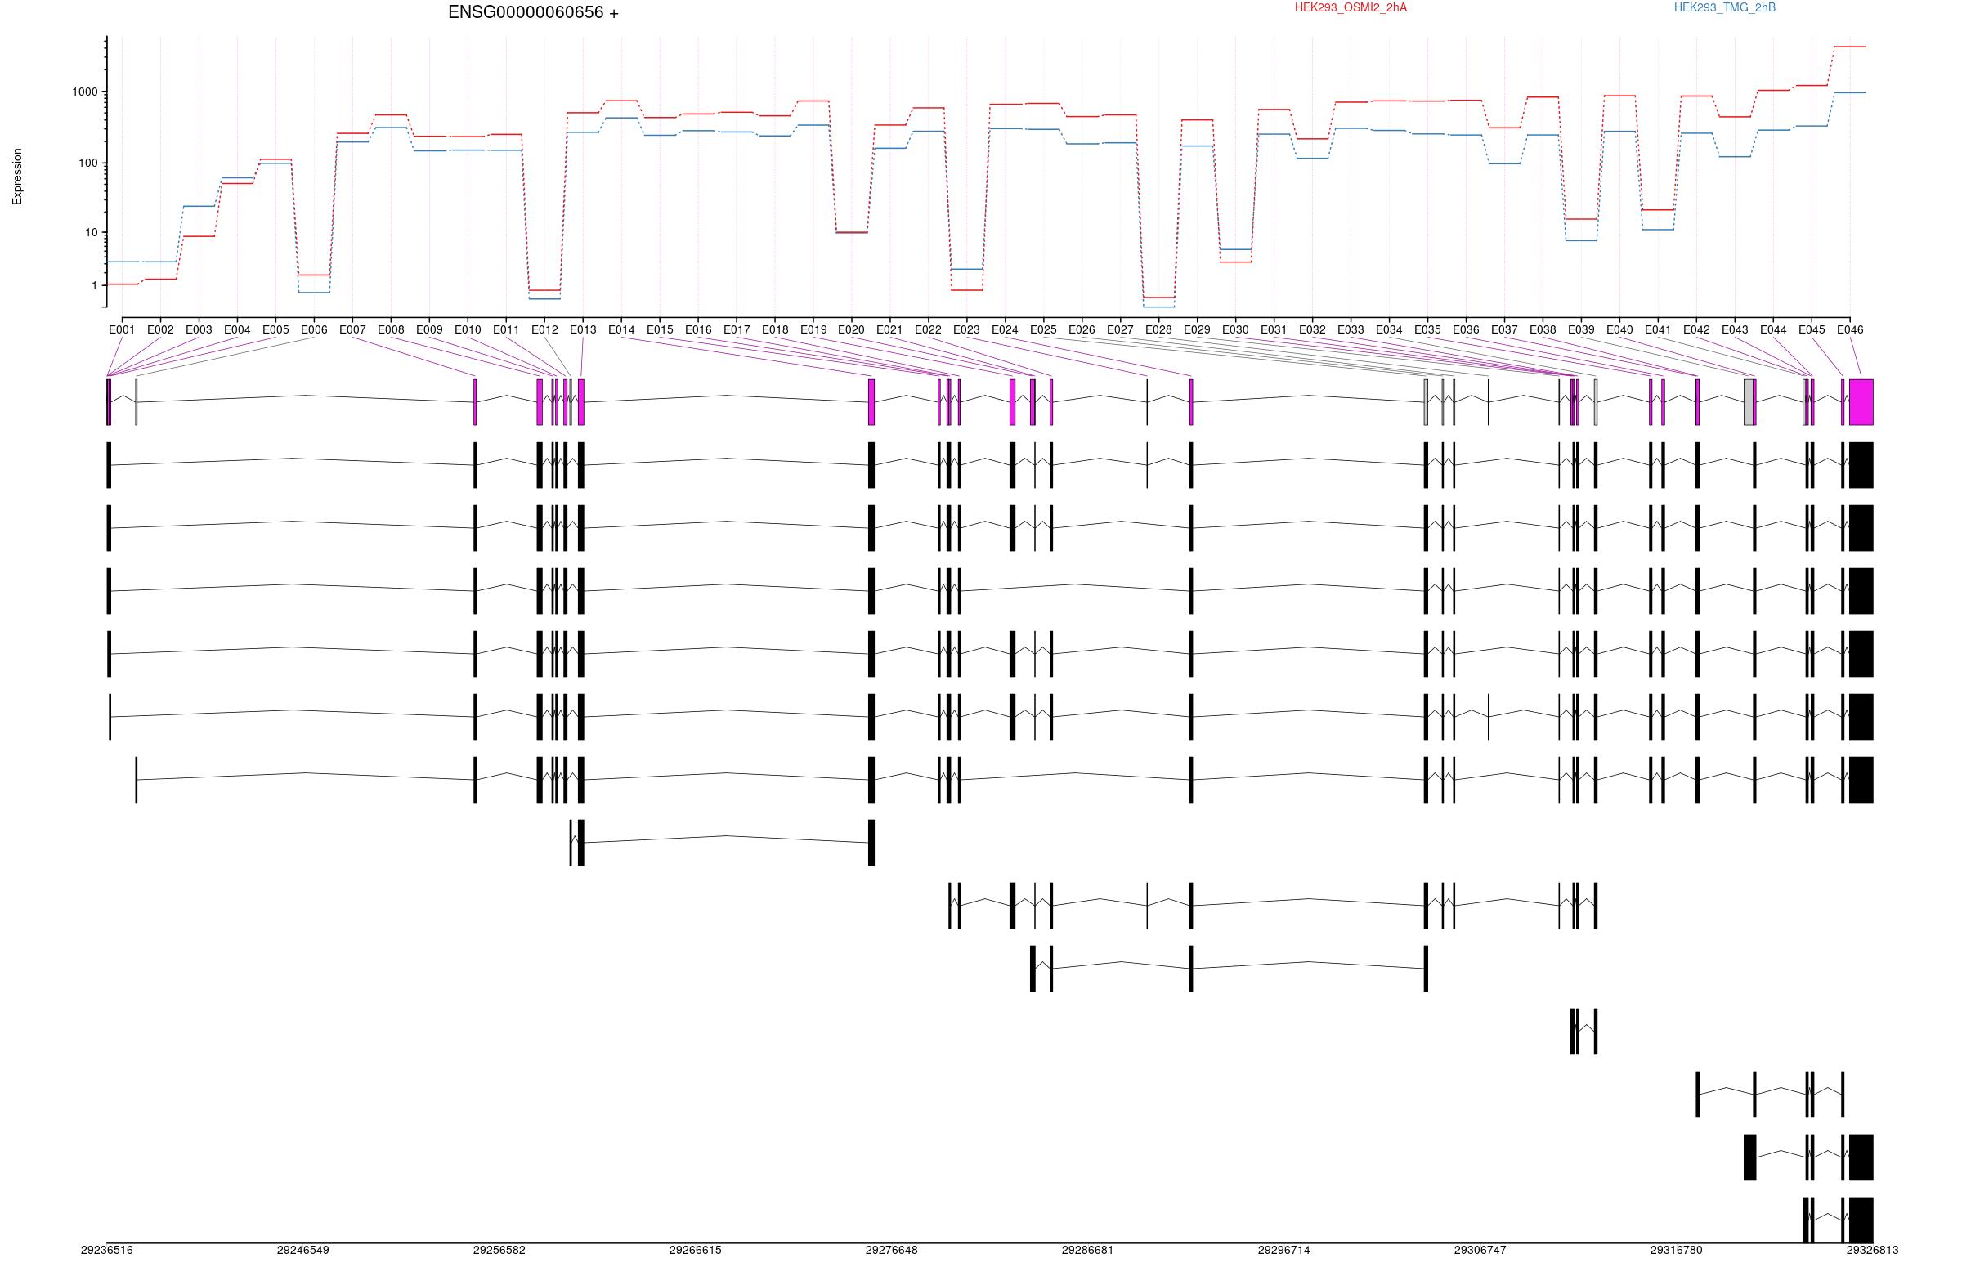Click exon label E001

pyautogui.click(x=122, y=330)
